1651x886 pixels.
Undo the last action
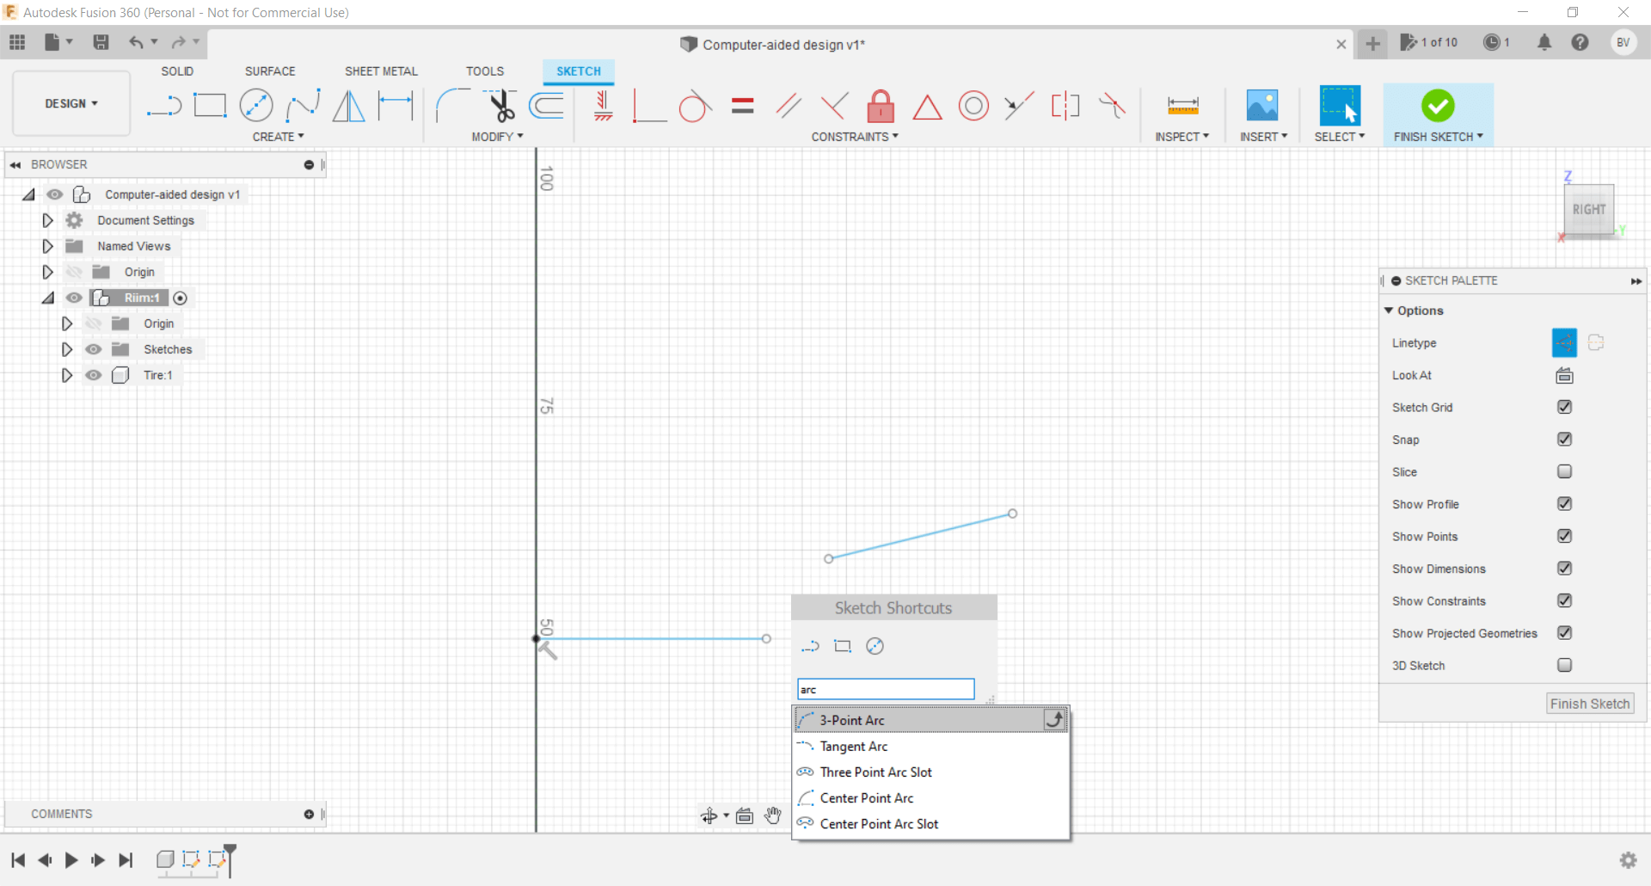tap(136, 42)
